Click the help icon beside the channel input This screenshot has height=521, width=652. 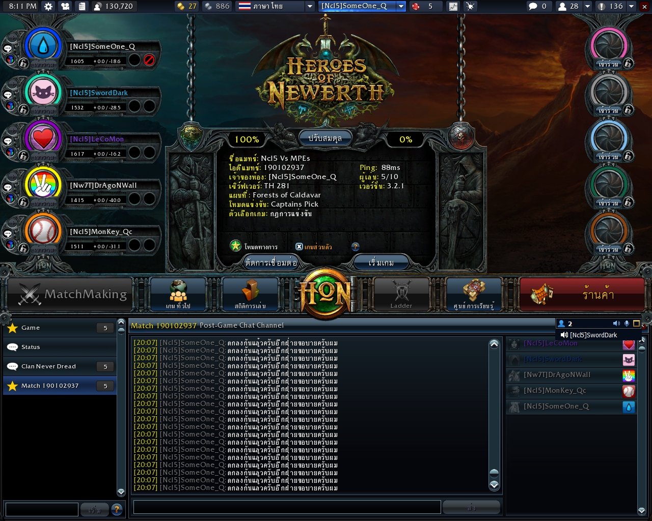coord(117,509)
